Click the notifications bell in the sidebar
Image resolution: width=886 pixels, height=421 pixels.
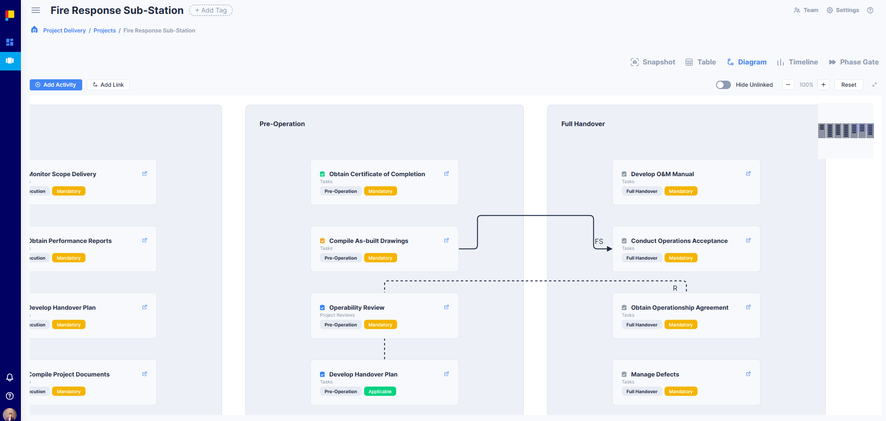click(10, 377)
